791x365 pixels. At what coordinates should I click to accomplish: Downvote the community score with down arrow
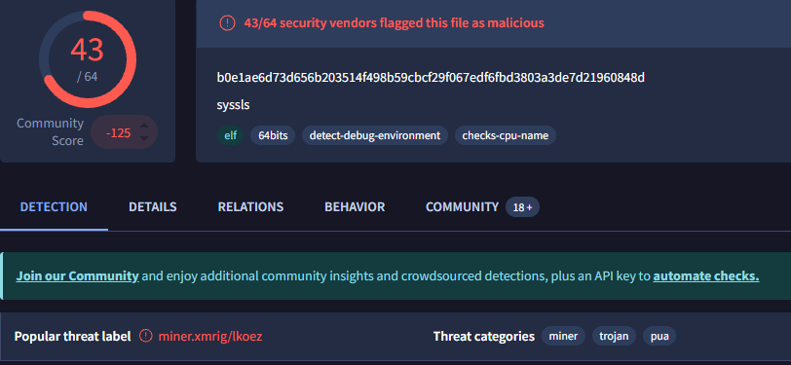pyautogui.click(x=144, y=138)
